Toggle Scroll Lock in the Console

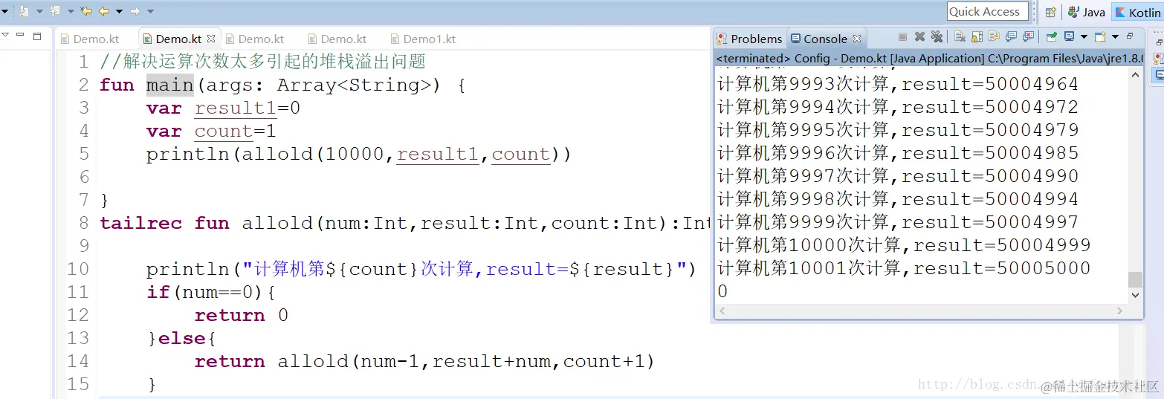click(x=977, y=36)
